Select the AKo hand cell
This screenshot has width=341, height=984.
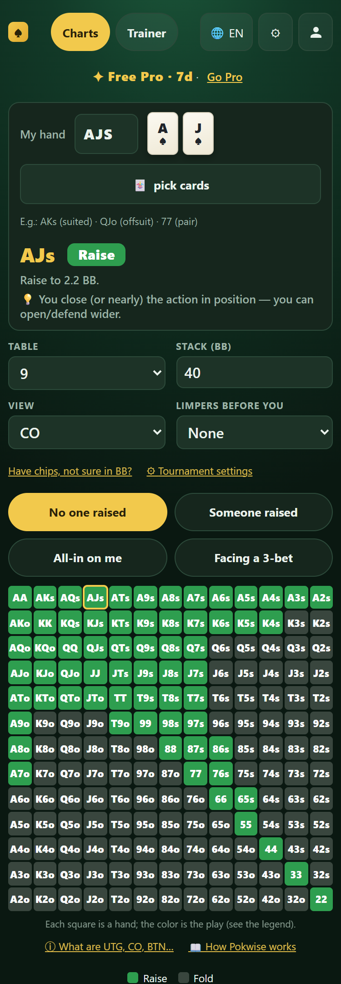(x=20, y=623)
